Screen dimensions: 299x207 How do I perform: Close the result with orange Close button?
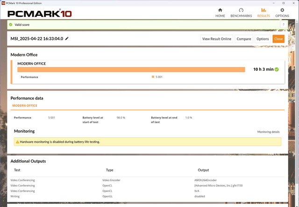click(x=278, y=39)
